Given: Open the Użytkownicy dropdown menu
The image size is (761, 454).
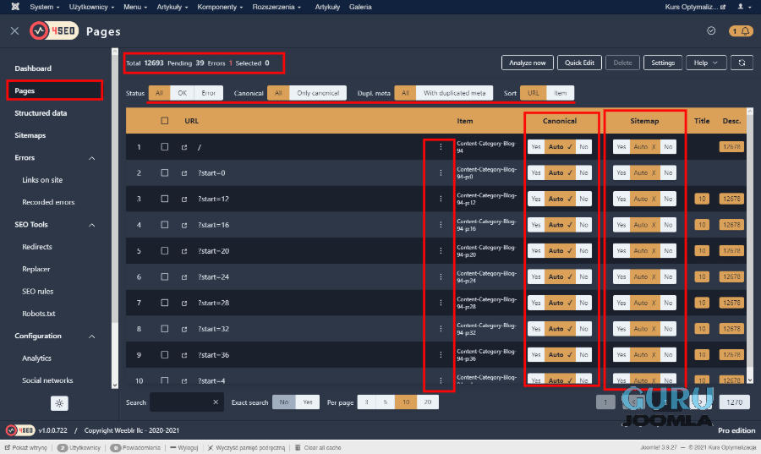Looking at the screenshot, I should [91, 7].
